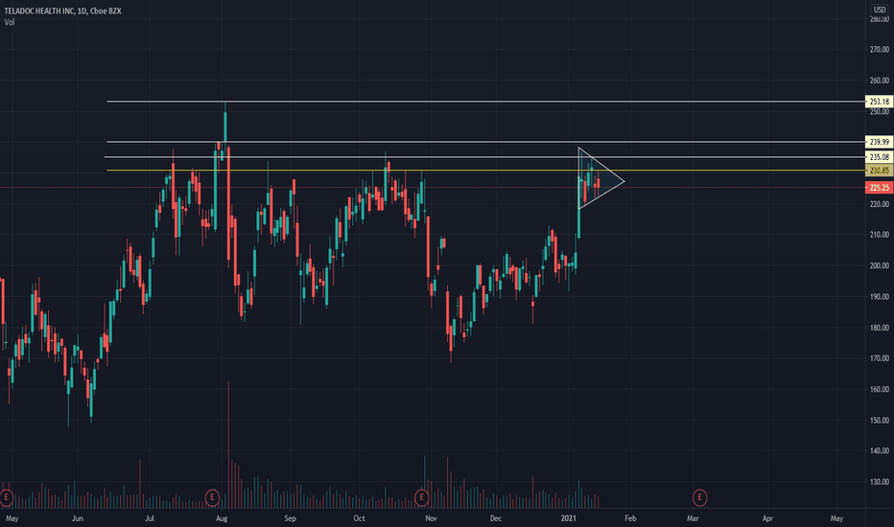The height and width of the screenshot is (527, 894).
Task: Click the Aug label on time axis
Action: click(x=222, y=518)
